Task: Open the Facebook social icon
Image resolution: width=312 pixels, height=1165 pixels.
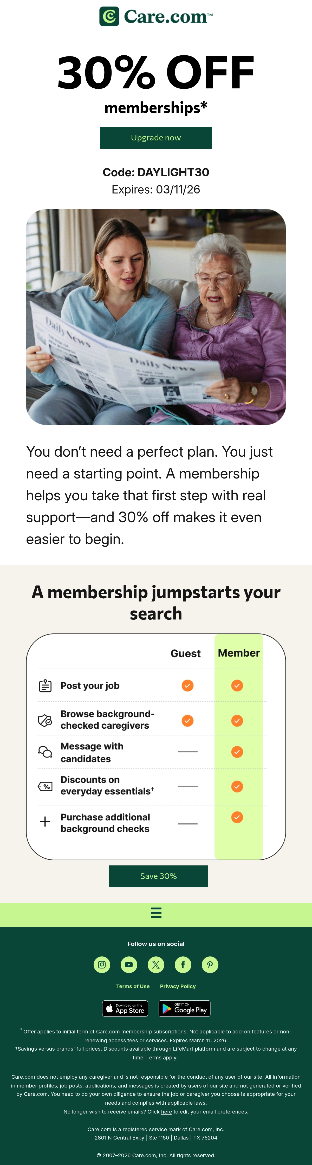Action: (183, 965)
